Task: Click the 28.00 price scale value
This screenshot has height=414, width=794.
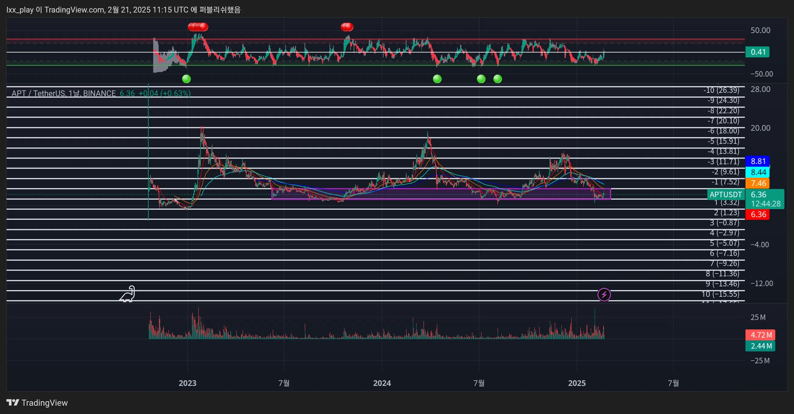Action: (760, 89)
